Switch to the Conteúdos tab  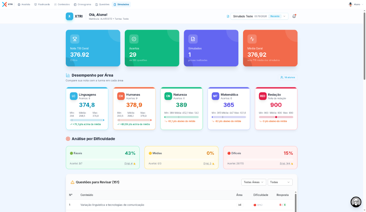coord(62,4)
